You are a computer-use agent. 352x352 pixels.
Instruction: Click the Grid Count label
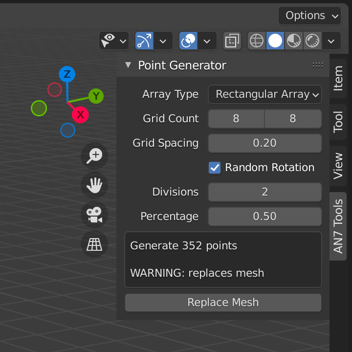[171, 118]
